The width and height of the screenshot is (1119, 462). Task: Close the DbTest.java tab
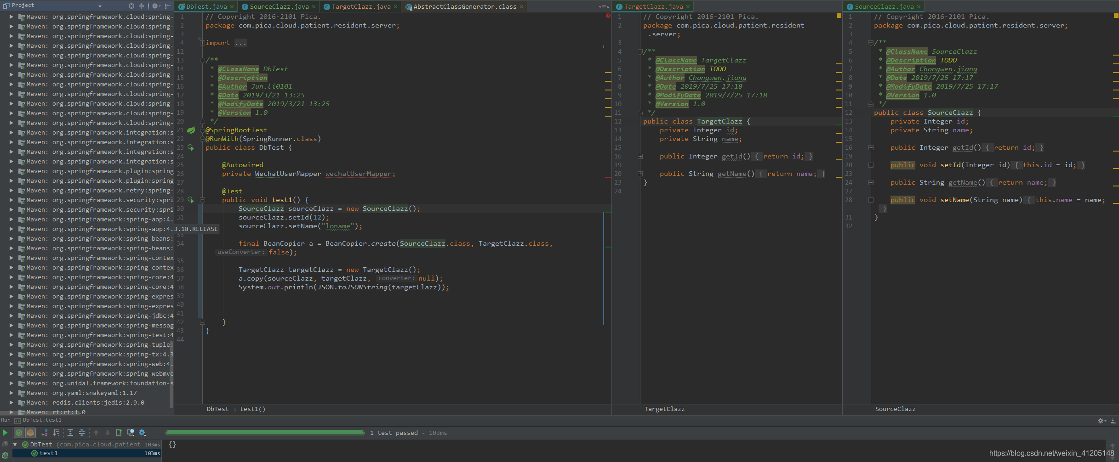[x=232, y=7]
